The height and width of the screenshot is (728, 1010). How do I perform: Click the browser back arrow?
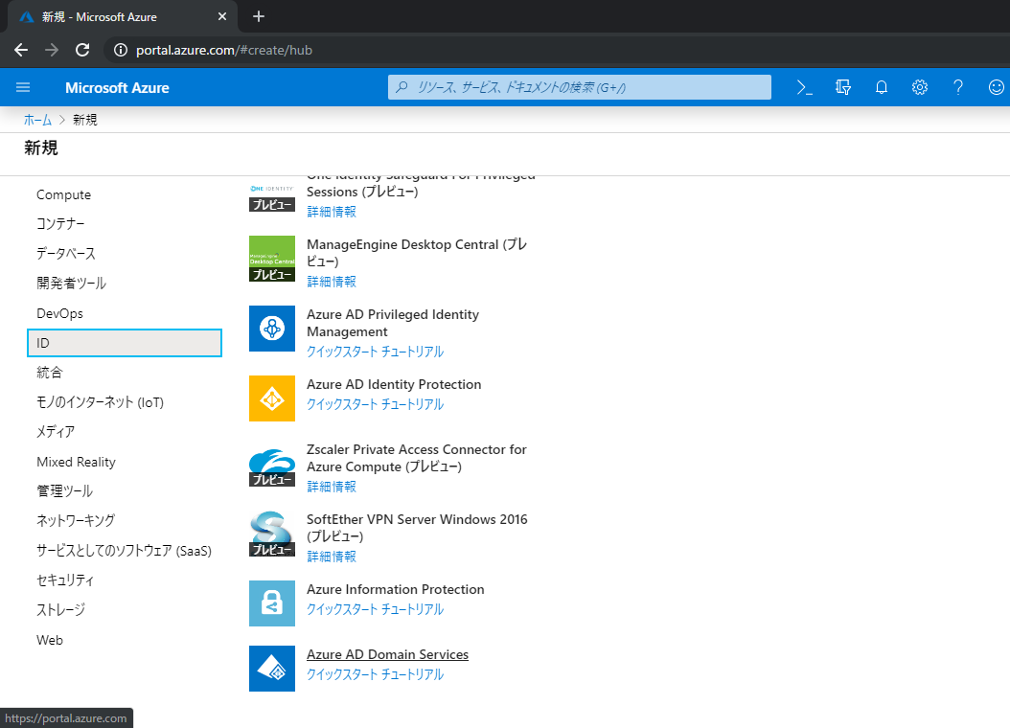[21, 50]
